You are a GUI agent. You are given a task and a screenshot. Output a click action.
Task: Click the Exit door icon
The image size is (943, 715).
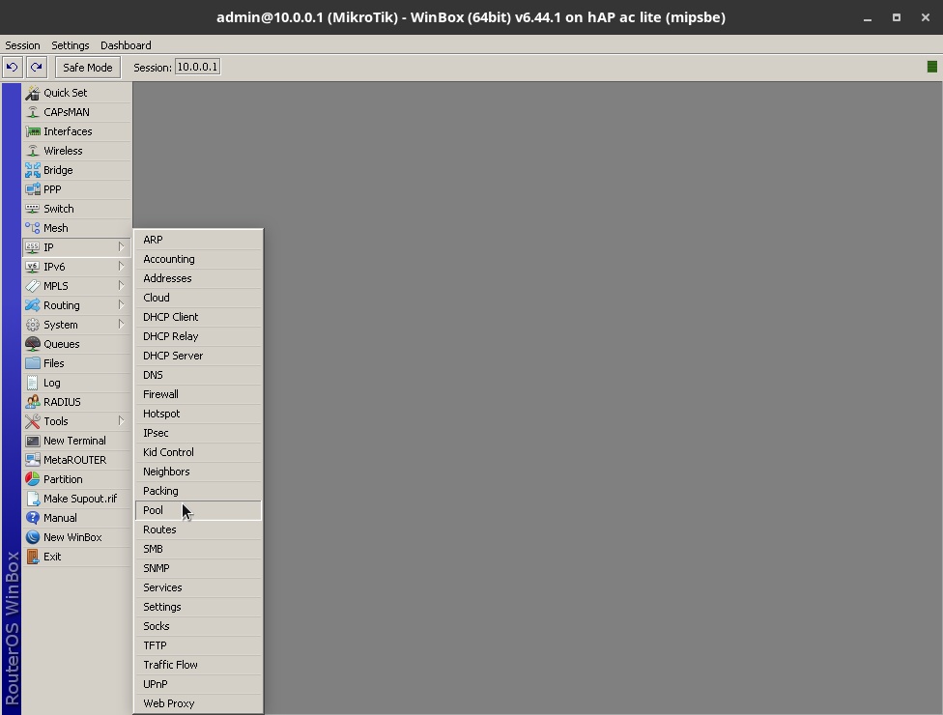tap(33, 557)
